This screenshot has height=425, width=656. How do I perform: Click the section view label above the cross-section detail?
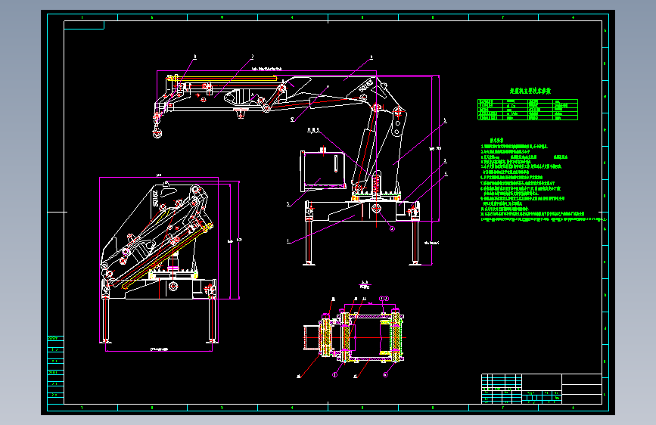click(x=365, y=285)
